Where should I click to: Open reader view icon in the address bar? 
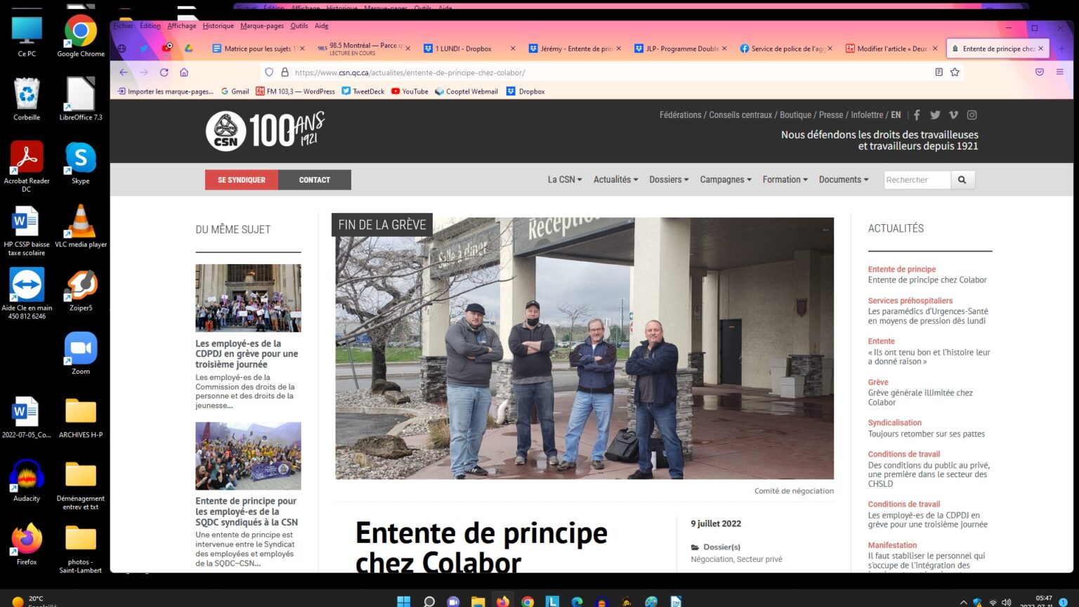939,72
